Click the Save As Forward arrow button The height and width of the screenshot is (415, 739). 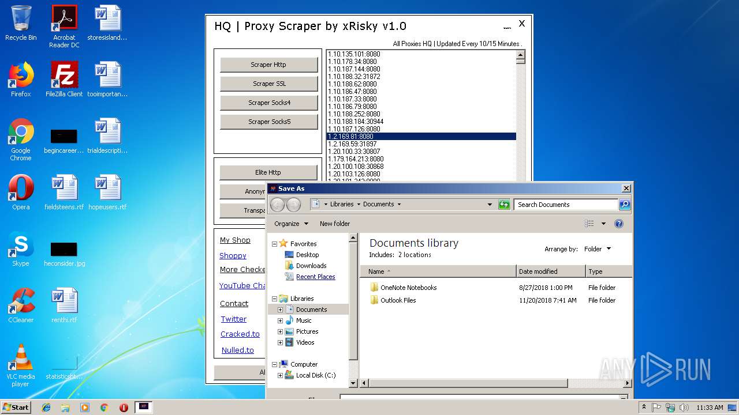click(x=293, y=205)
